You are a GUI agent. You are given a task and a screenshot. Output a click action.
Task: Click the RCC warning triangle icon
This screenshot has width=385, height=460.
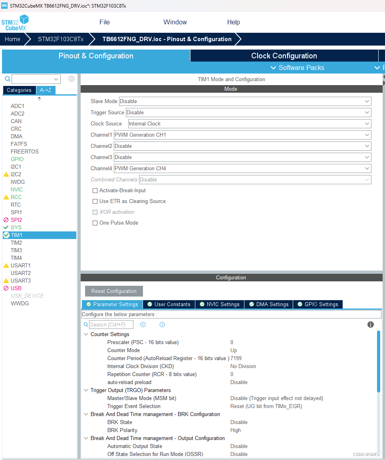pos(6,197)
